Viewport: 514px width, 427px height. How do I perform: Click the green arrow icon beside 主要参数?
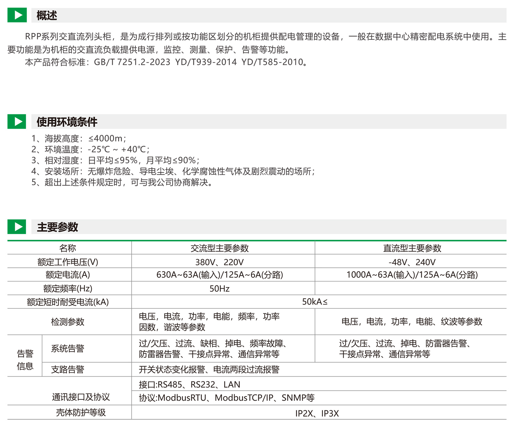(x=17, y=227)
